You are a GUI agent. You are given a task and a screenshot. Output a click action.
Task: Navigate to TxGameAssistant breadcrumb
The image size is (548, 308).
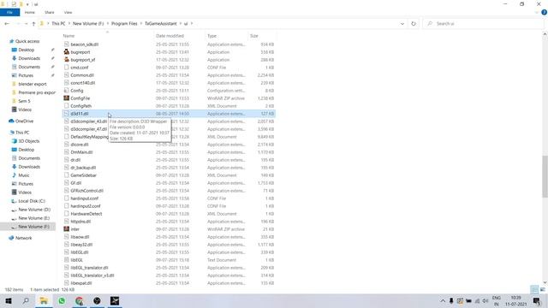[x=161, y=24]
